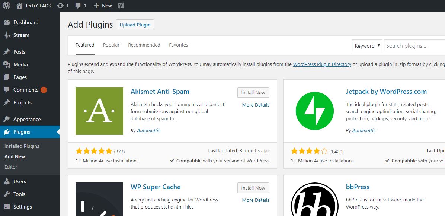Open More Details for Akismet Anti-Spam
Screen dimensions: 445x216
[256, 105]
